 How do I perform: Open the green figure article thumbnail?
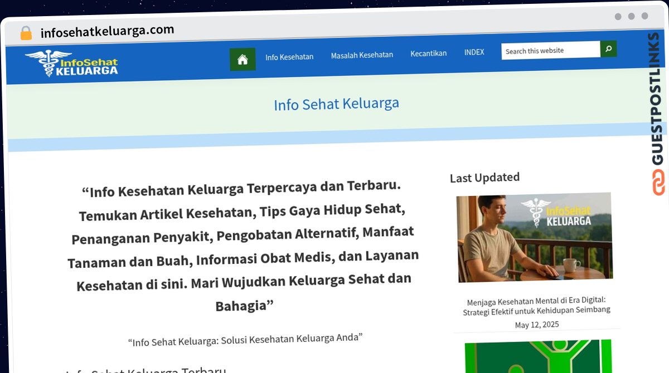point(538,356)
